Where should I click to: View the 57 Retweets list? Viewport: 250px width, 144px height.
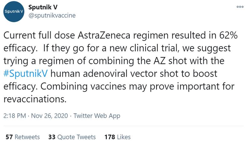pos(23,137)
